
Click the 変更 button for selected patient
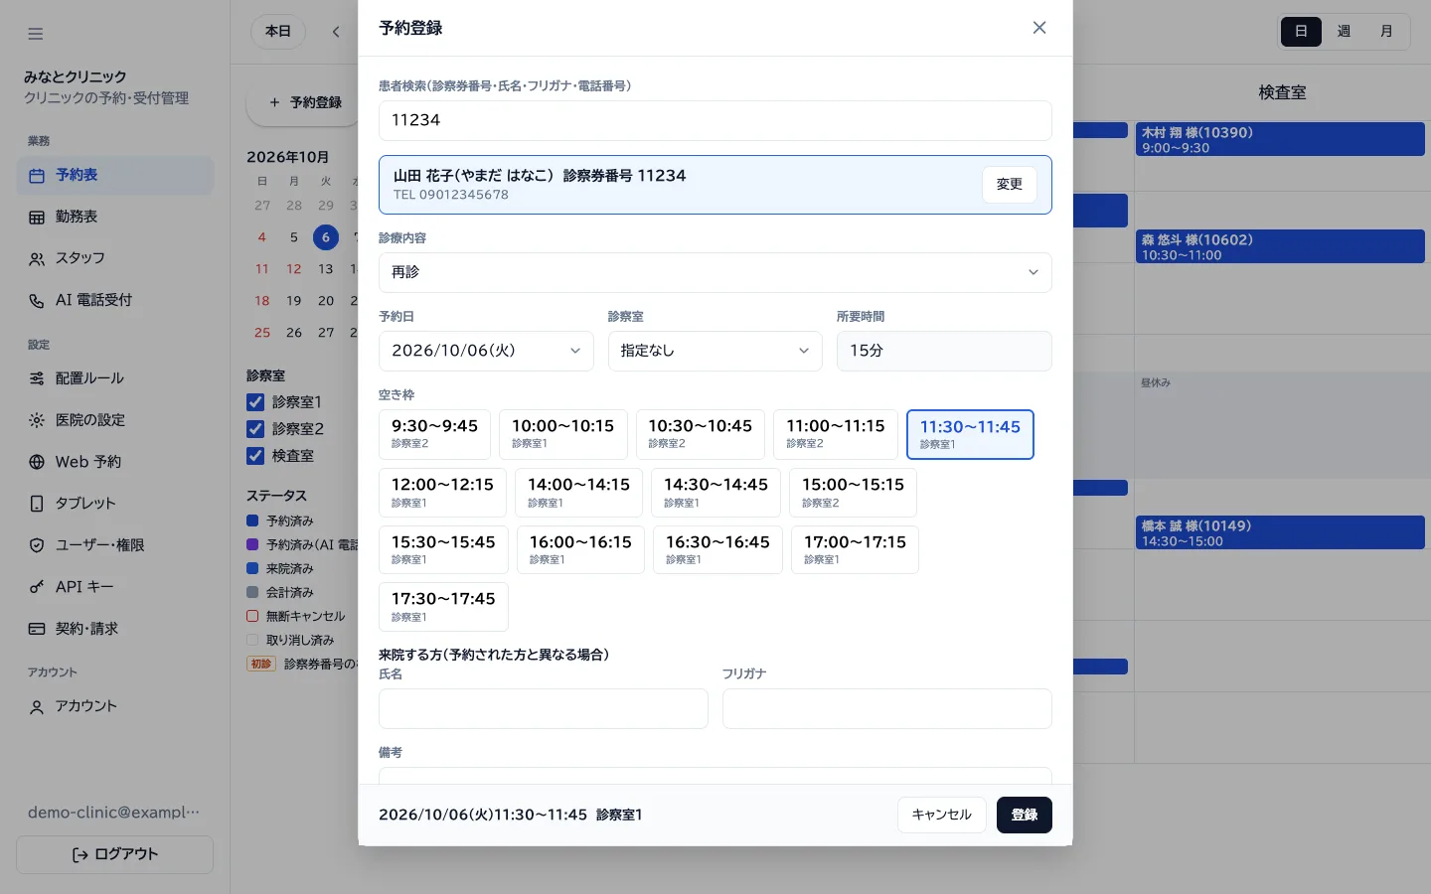[x=1010, y=185]
